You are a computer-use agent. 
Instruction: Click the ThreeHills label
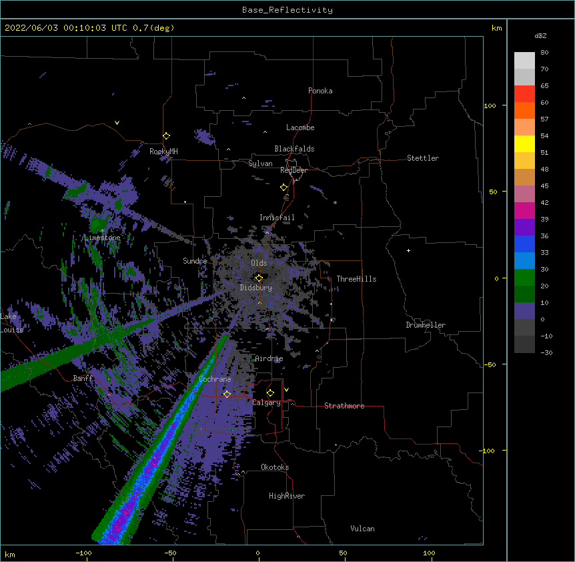[x=356, y=279]
